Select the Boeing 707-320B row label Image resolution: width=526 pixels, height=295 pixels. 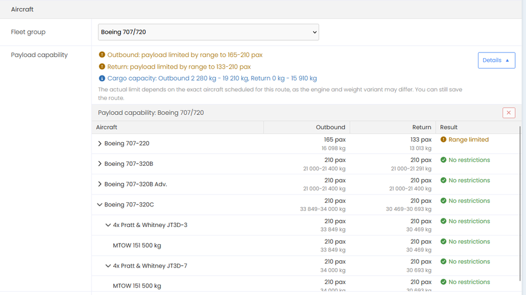[129, 164]
